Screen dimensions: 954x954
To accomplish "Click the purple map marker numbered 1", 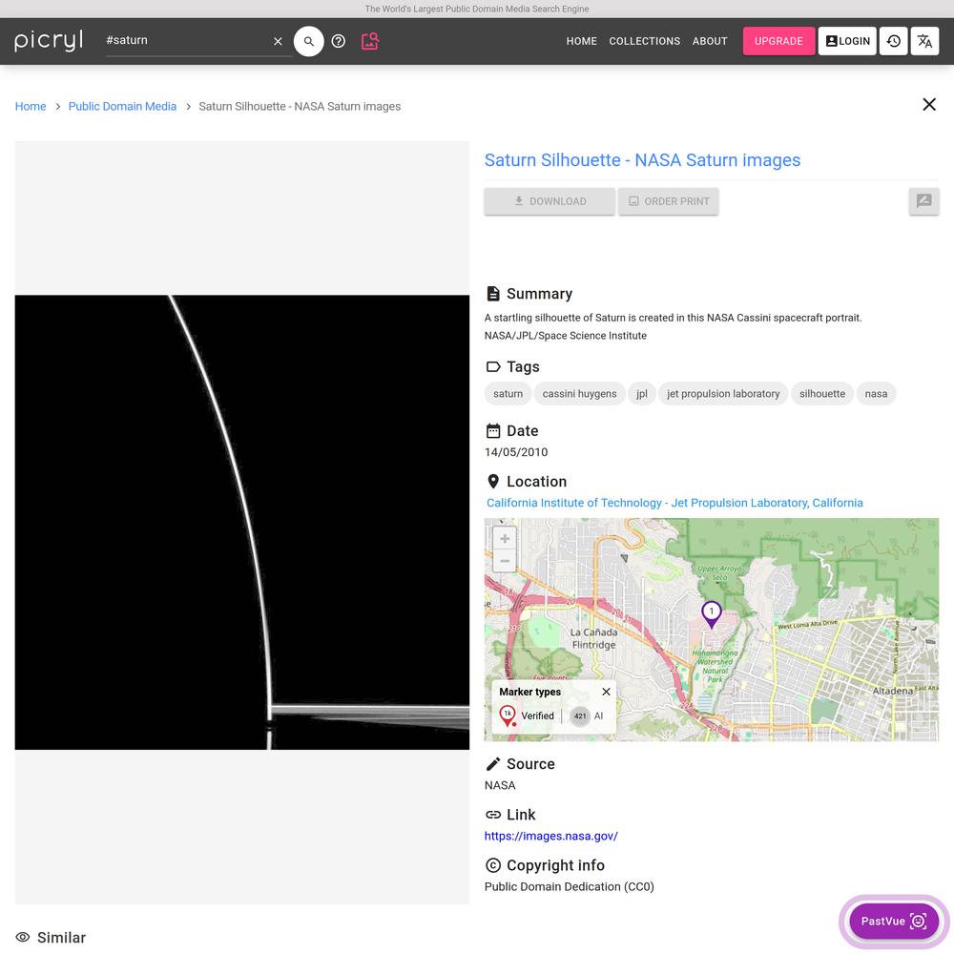I will (712, 613).
